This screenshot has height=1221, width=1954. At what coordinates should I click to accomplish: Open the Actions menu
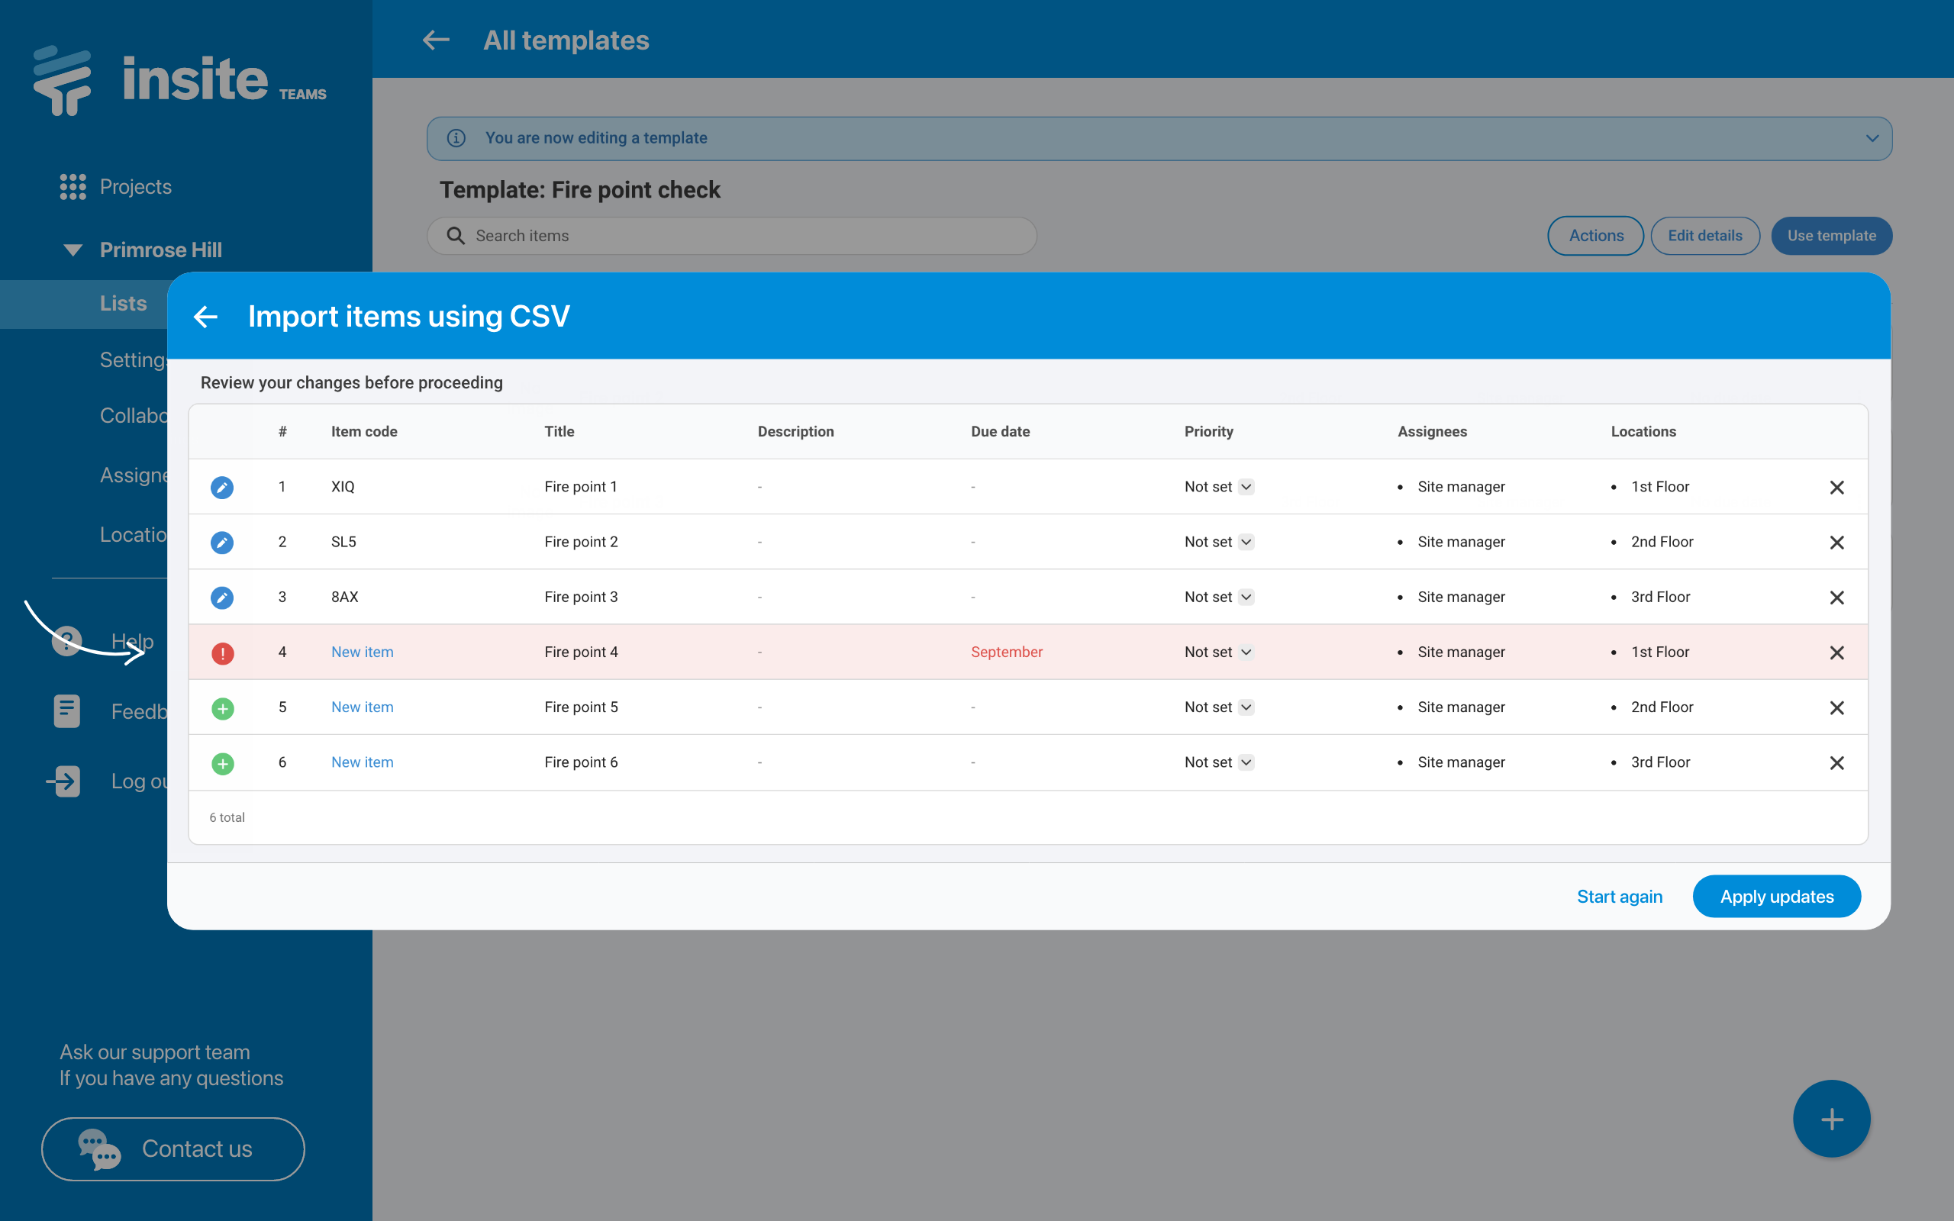pyautogui.click(x=1594, y=236)
